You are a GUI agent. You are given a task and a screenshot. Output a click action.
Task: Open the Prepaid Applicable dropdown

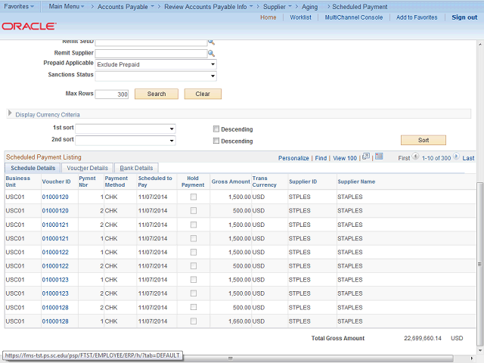point(156,64)
